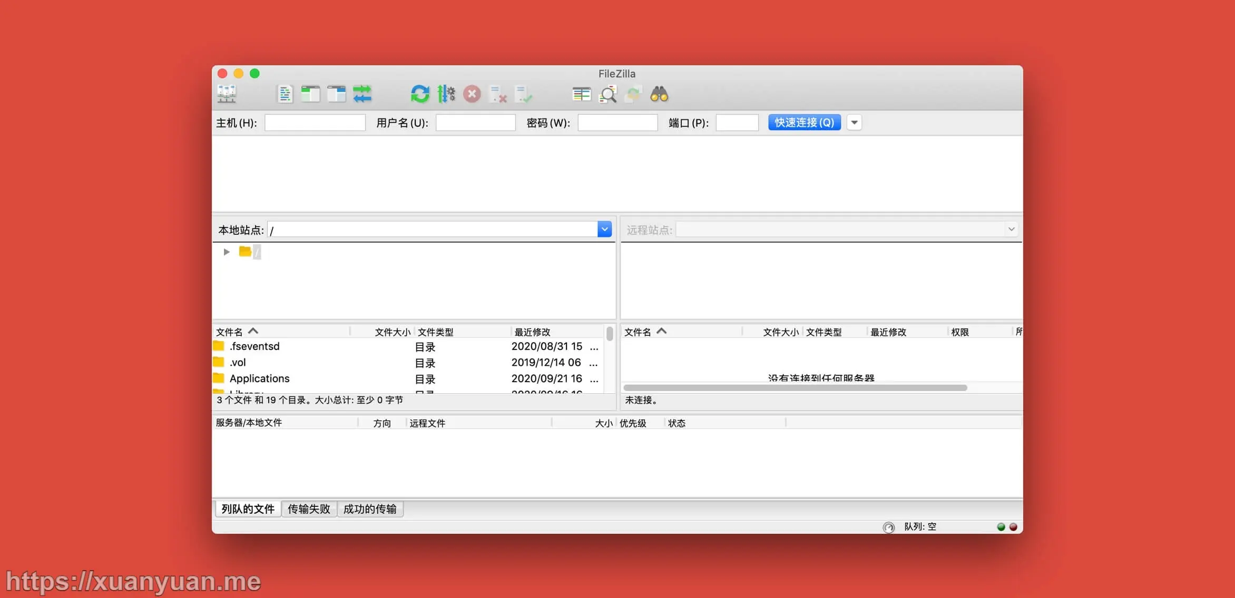Cancel current operation red icon
The height and width of the screenshot is (598, 1235).
click(x=472, y=94)
